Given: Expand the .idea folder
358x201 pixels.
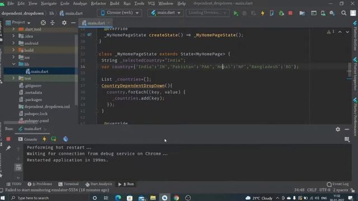Looking at the screenshot, I should [x=13, y=36].
